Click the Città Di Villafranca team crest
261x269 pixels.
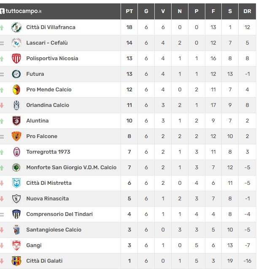[x=16, y=27]
